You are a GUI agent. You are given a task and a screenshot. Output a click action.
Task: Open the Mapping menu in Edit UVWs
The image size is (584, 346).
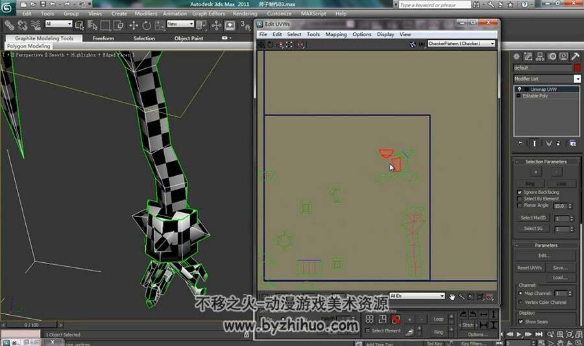(x=336, y=34)
